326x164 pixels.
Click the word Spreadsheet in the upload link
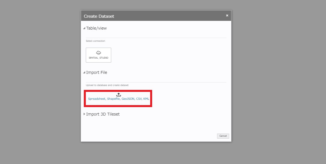[97, 99]
